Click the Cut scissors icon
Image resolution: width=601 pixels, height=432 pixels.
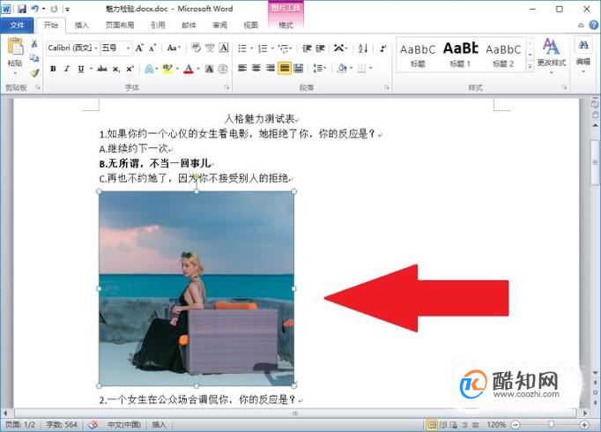click(x=34, y=43)
